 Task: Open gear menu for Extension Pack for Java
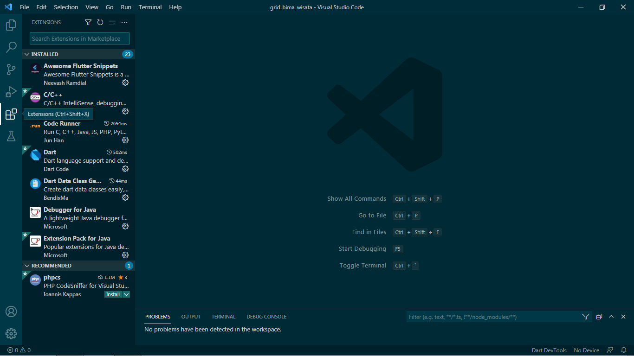[x=125, y=255]
